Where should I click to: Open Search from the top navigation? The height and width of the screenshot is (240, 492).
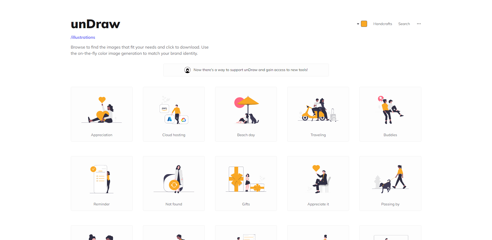coord(404,24)
